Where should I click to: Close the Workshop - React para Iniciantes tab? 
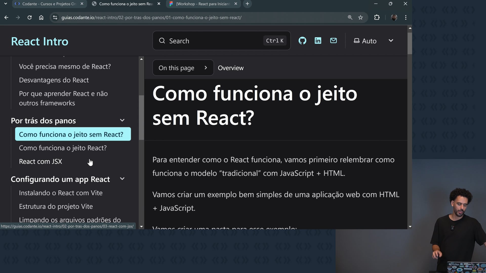click(x=236, y=4)
